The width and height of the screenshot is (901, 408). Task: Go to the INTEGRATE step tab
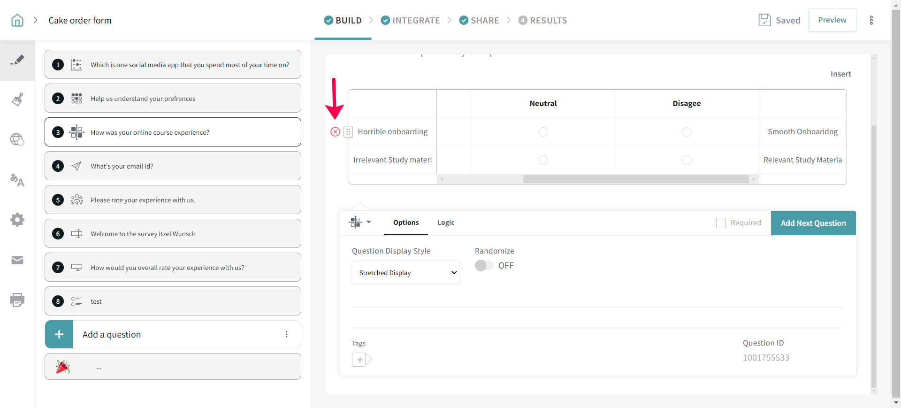tap(411, 20)
